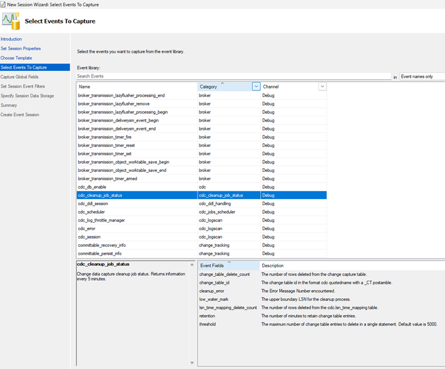The width and height of the screenshot is (445, 369).
Task: Click the threshold event field
Action: [x=208, y=324]
